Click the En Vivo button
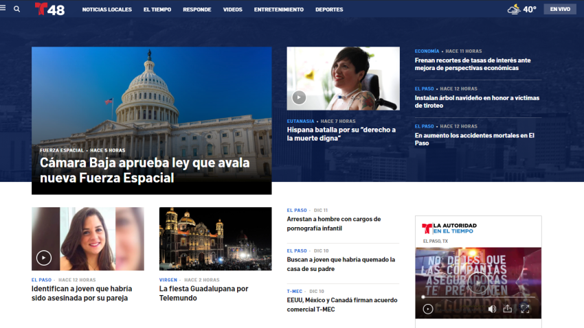Image resolution: width=584 pixels, height=328 pixels. click(560, 9)
